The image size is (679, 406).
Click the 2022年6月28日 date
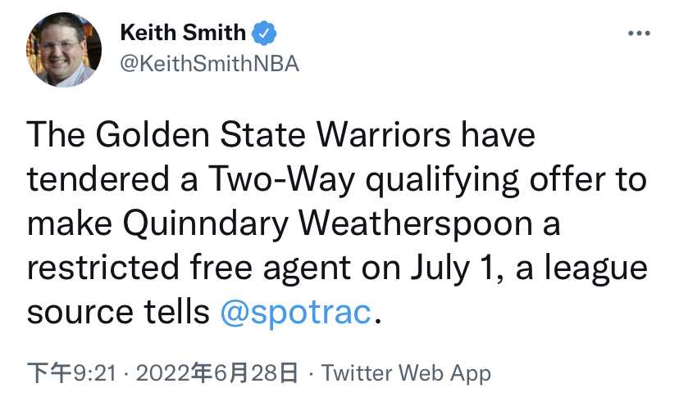[x=217, y=372]
